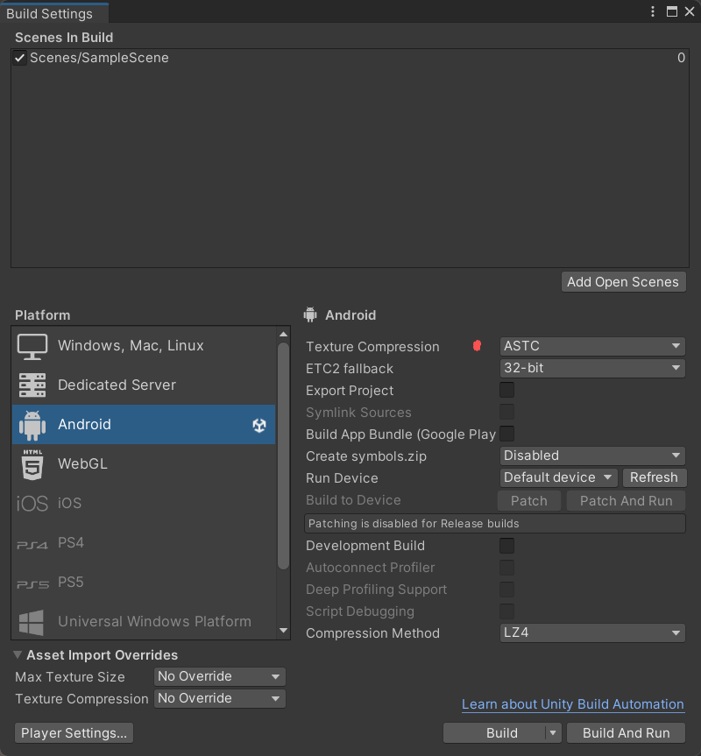Open the Compression Method LZ4 dropdown
Image resolution: width=701 pixels, height=756 pixels.
(592, 632)
